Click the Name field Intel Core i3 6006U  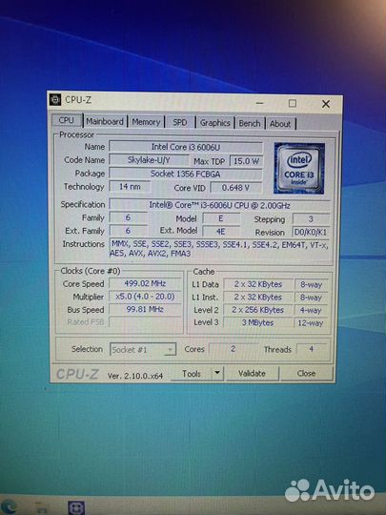[x=186, y=147]
